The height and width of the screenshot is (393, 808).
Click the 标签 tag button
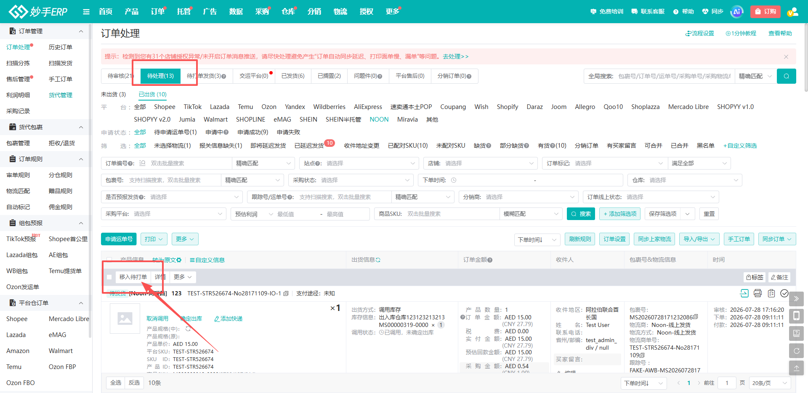pyautogui.click(x=755, y=277)
